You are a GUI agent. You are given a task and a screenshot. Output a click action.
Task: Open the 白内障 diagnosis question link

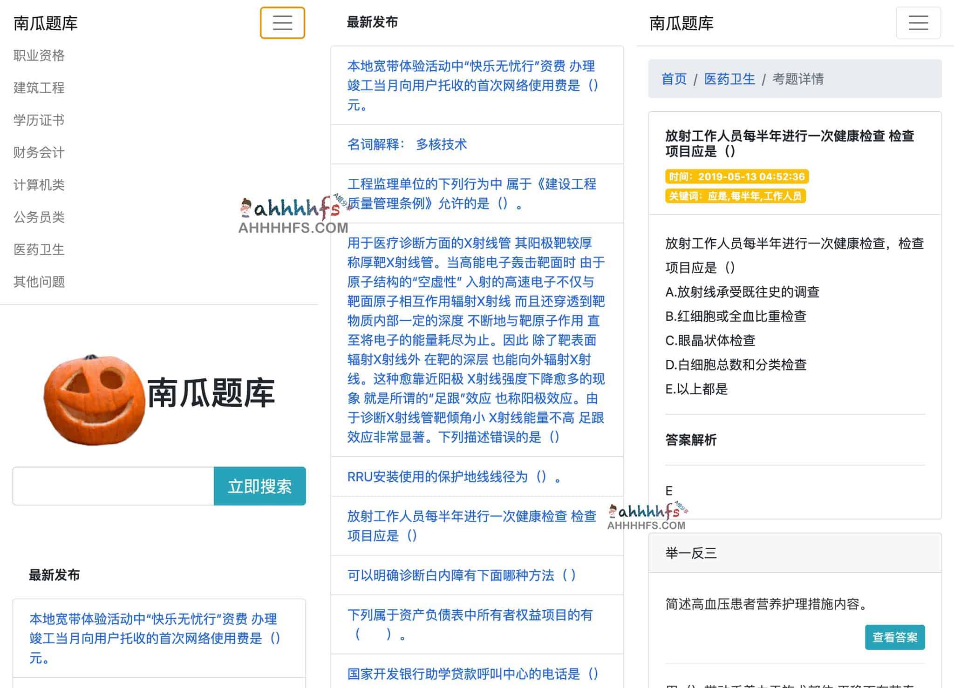pyautogui.click(x=462, y=575)
